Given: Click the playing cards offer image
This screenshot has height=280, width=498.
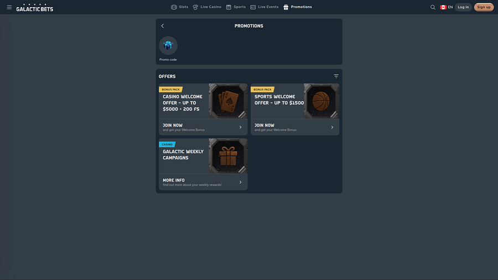Looking at the screenshot, I should (x=228, y=101).
